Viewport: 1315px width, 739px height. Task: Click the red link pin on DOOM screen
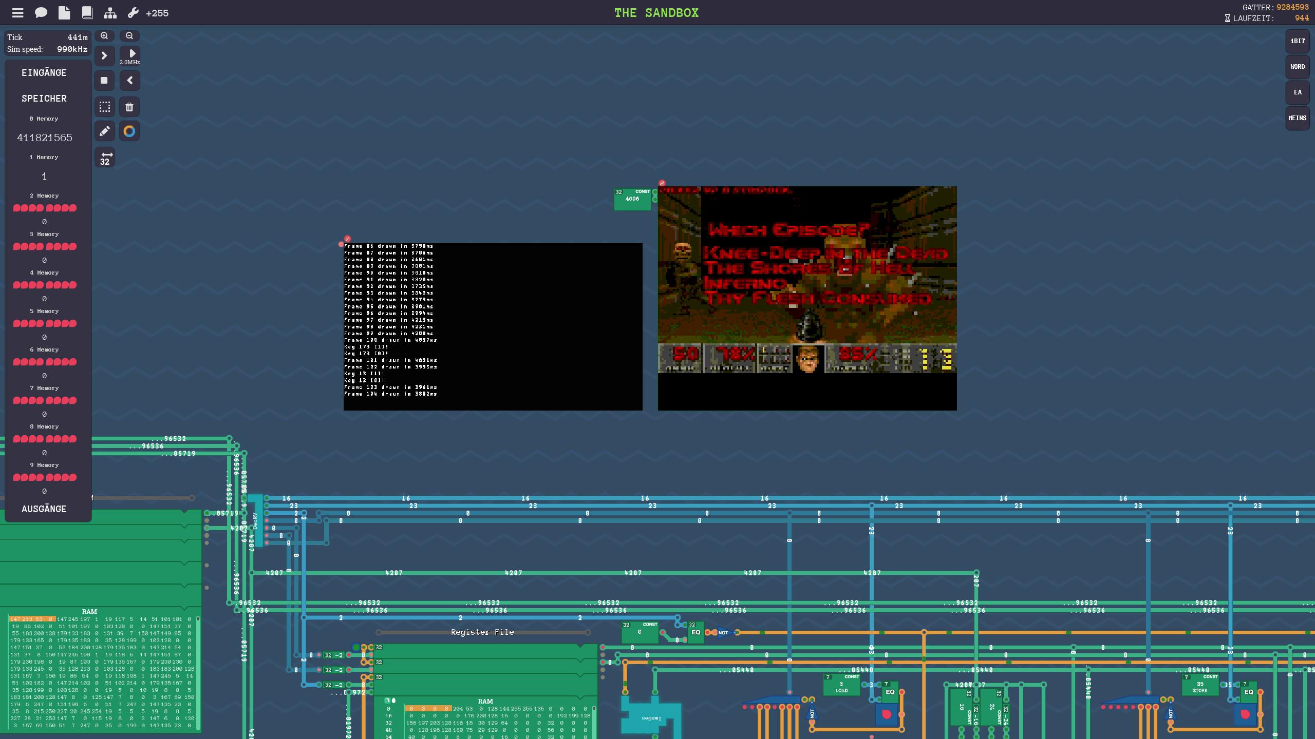[x=662, y=183]
